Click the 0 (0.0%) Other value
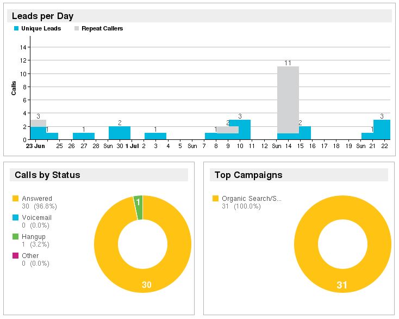Screen dimensions: 399x319 (x=35, y=263)
